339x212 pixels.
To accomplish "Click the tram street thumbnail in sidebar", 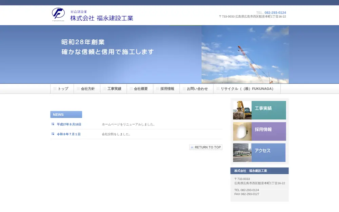I will click(x=242, y=153).
